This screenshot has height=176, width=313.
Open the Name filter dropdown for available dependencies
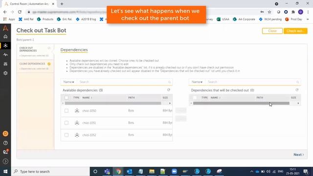point(68,82)
